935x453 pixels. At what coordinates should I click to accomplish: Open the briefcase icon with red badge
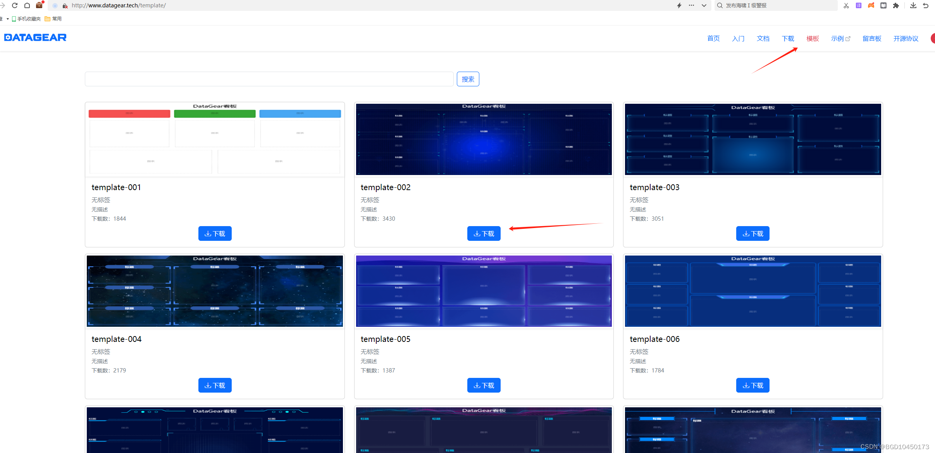39,5
